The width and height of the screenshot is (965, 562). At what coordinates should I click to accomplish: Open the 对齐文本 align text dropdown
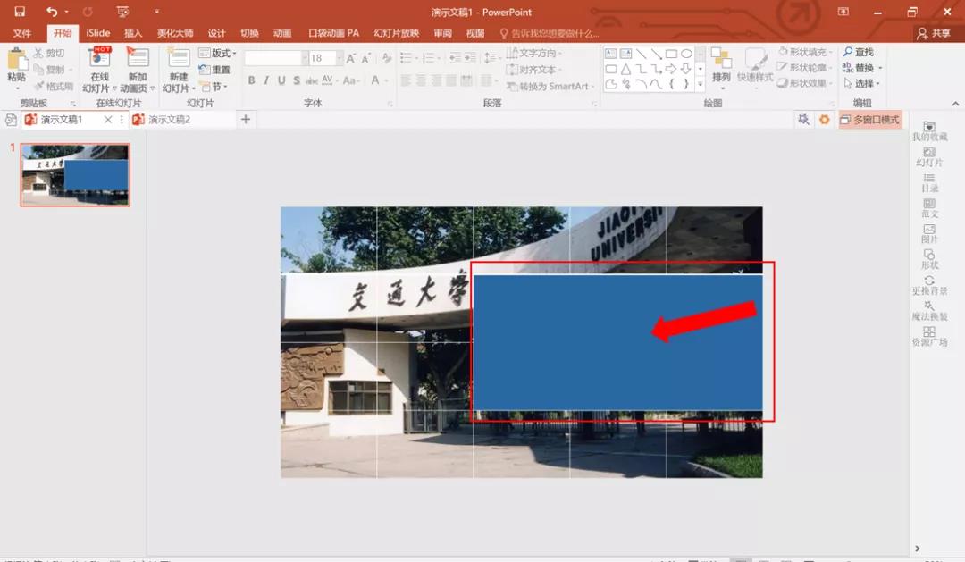point(533,70)
